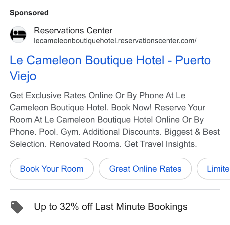Click 'Additional Discounts' in the description
The image size is (230, 225).
tap(122, 132)
